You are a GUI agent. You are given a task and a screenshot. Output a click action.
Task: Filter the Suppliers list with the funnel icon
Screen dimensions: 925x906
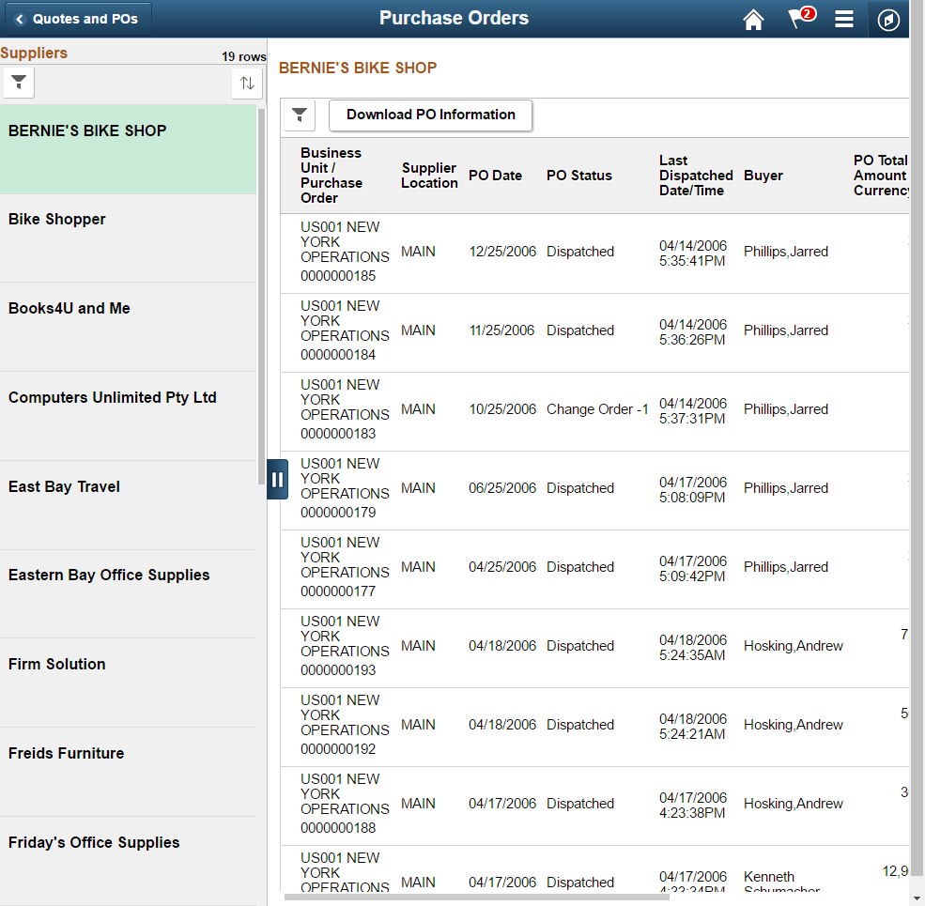click(x=18, y=83)
